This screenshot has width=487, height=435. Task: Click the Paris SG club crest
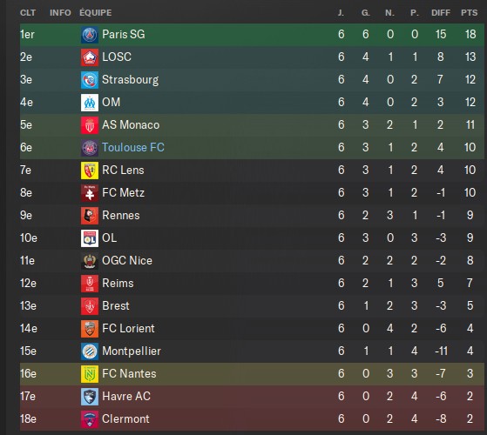tap(90, 35)
